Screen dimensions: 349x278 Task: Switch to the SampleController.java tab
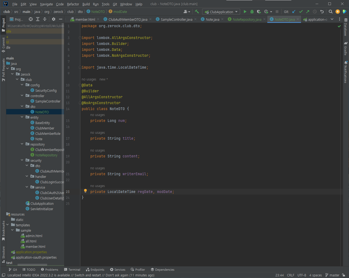click(176, 19)
